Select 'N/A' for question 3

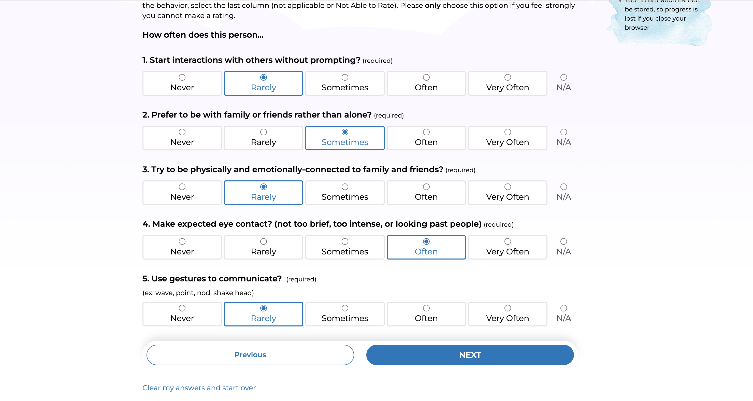tap(563, 187)
